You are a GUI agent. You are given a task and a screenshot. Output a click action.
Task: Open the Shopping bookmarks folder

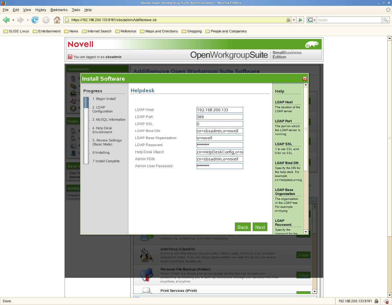tap(192, 31)
